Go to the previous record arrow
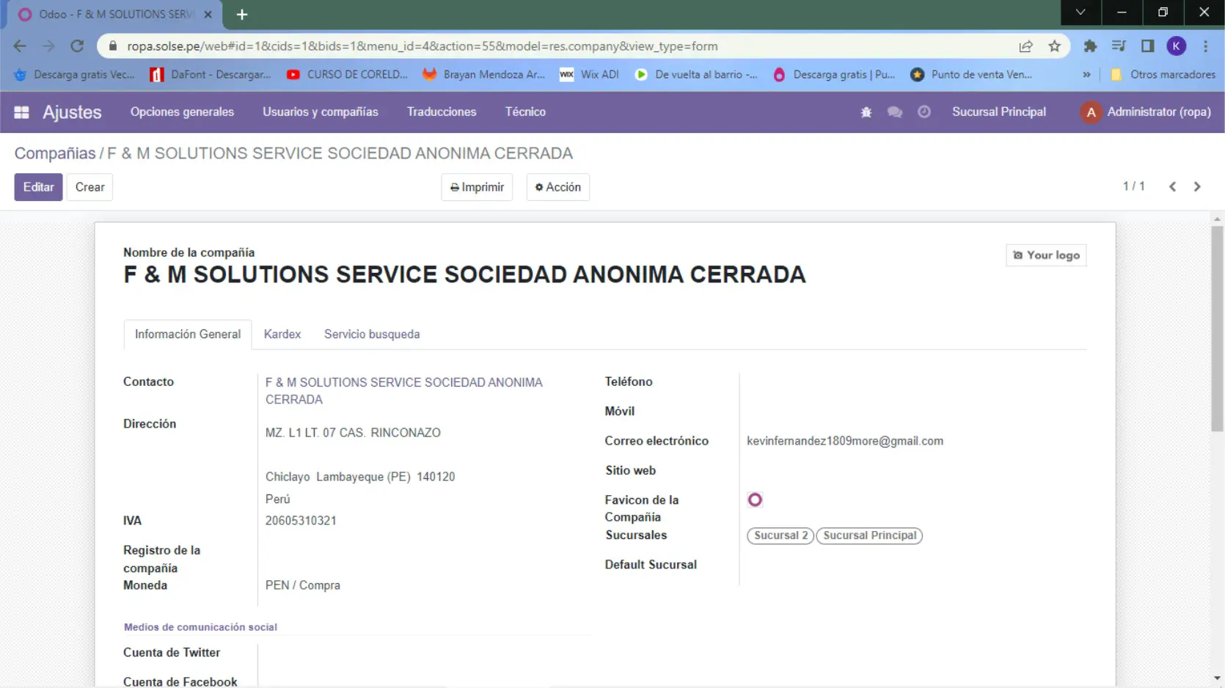Screen dimensions: 1225x688 click(x=1172, y=187)
